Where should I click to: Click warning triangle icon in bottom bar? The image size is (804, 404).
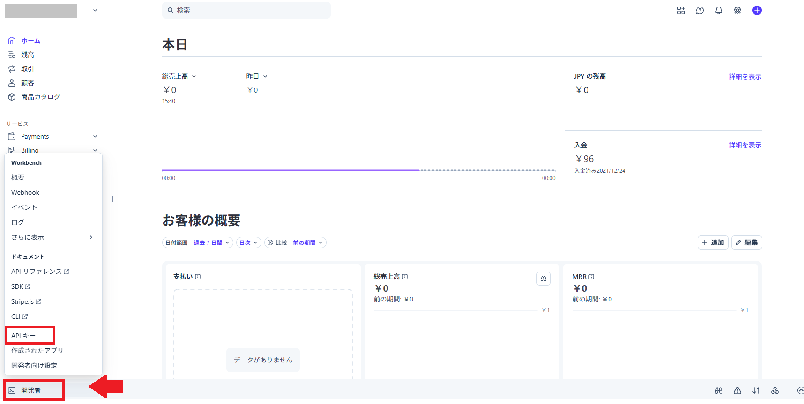click(737, 390)
